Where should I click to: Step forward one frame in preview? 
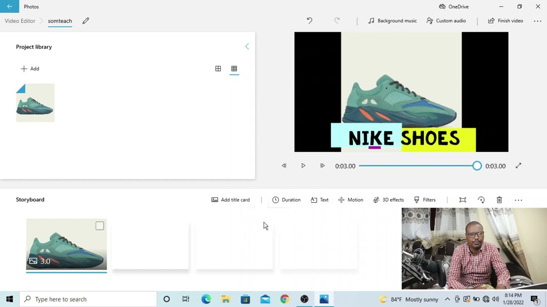[x=323, y=166]
